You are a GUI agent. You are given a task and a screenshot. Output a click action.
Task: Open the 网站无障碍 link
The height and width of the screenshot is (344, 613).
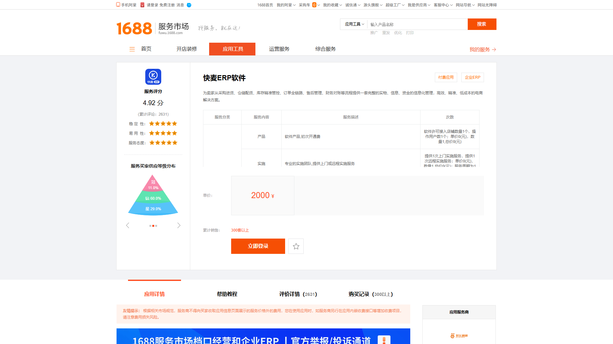click(487, 5)
